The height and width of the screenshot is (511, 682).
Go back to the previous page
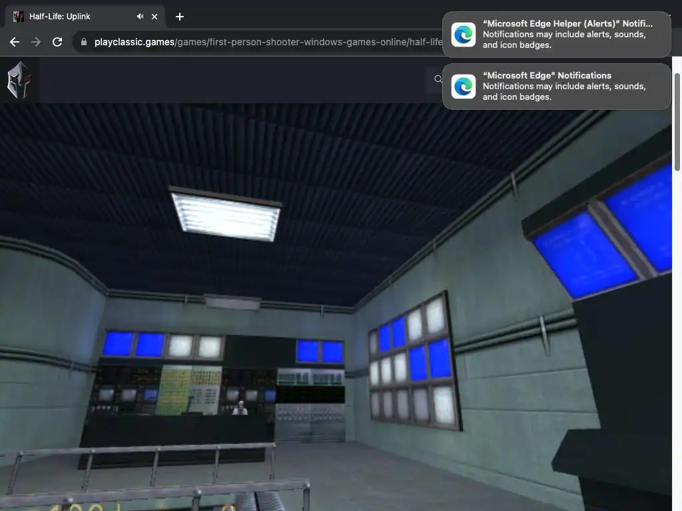click(15, 42)
